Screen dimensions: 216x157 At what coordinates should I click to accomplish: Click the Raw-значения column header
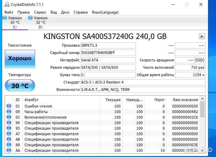[x=183, y=100]
